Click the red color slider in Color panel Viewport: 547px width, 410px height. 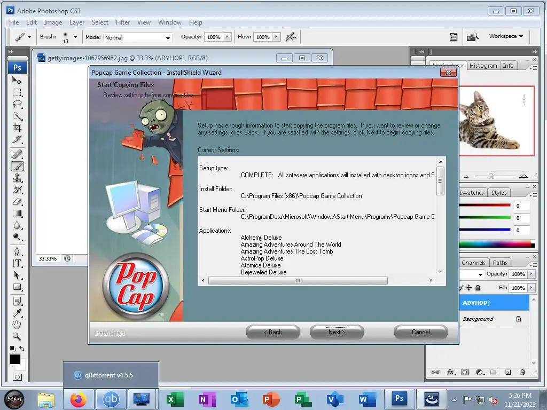click(x=485, y=205)
